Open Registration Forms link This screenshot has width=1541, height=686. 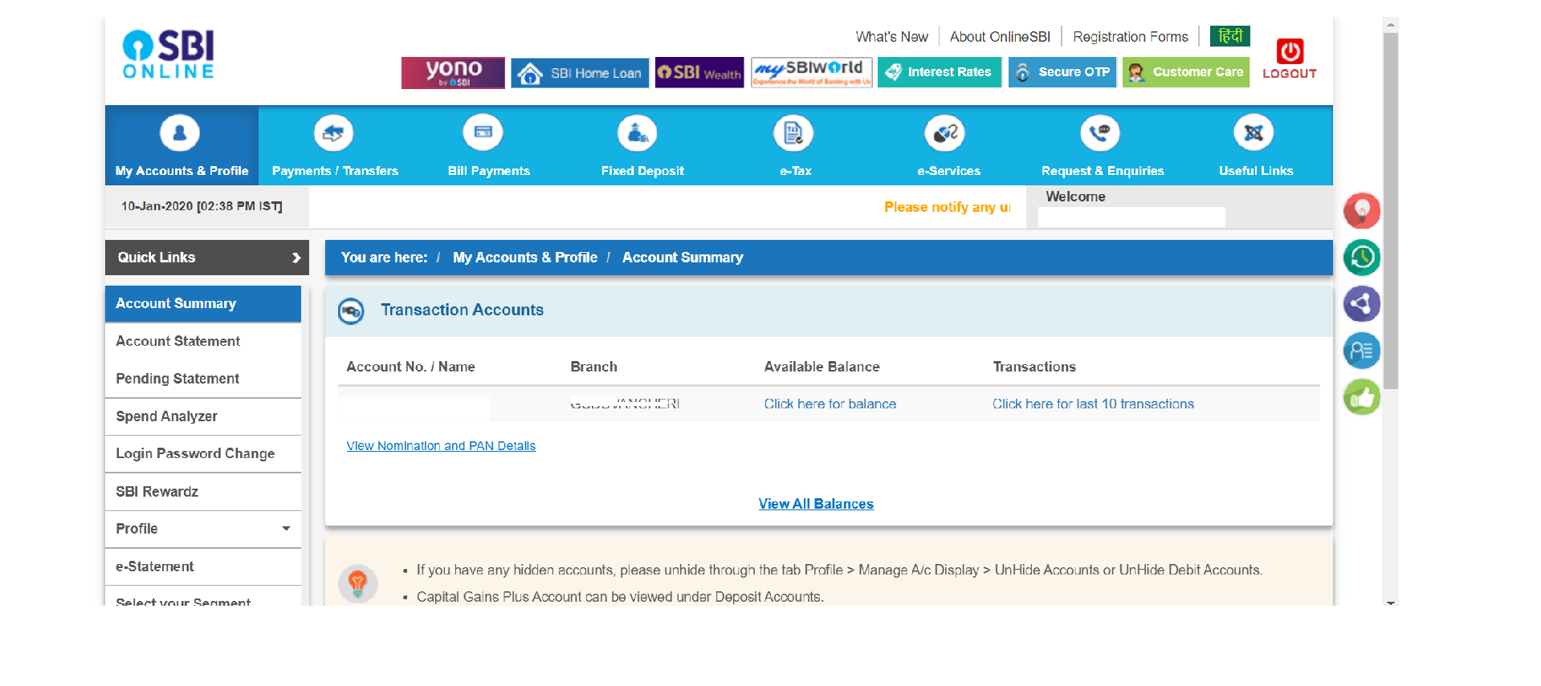click(x=1130, y=37)
